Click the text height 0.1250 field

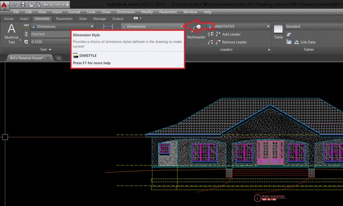click(51, 42)
